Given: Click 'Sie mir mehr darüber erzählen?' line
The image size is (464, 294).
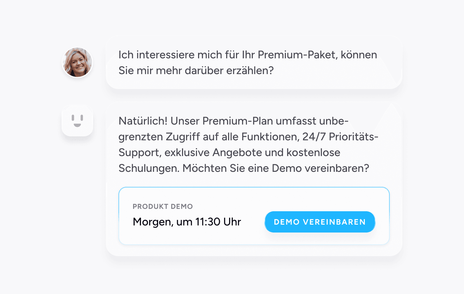Looking at the screenshot, I should click(196, 71).
